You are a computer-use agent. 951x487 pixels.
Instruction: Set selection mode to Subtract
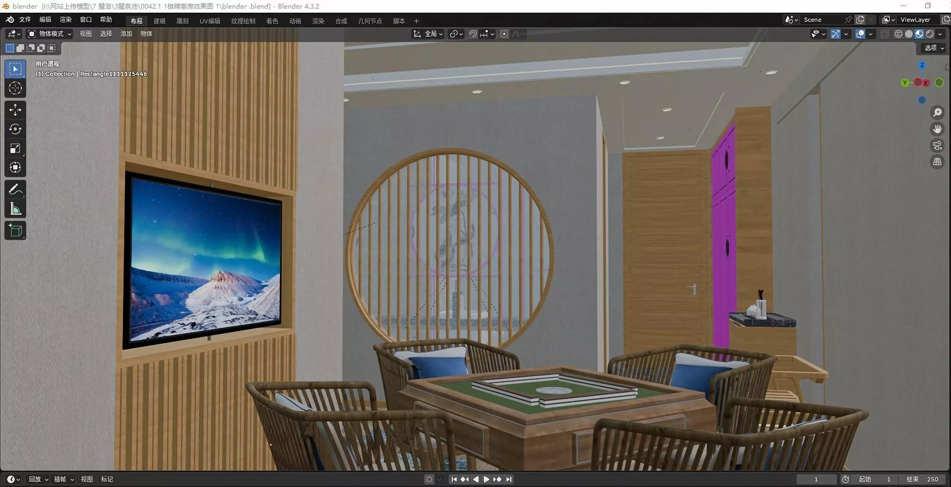(x=31, y=48)
